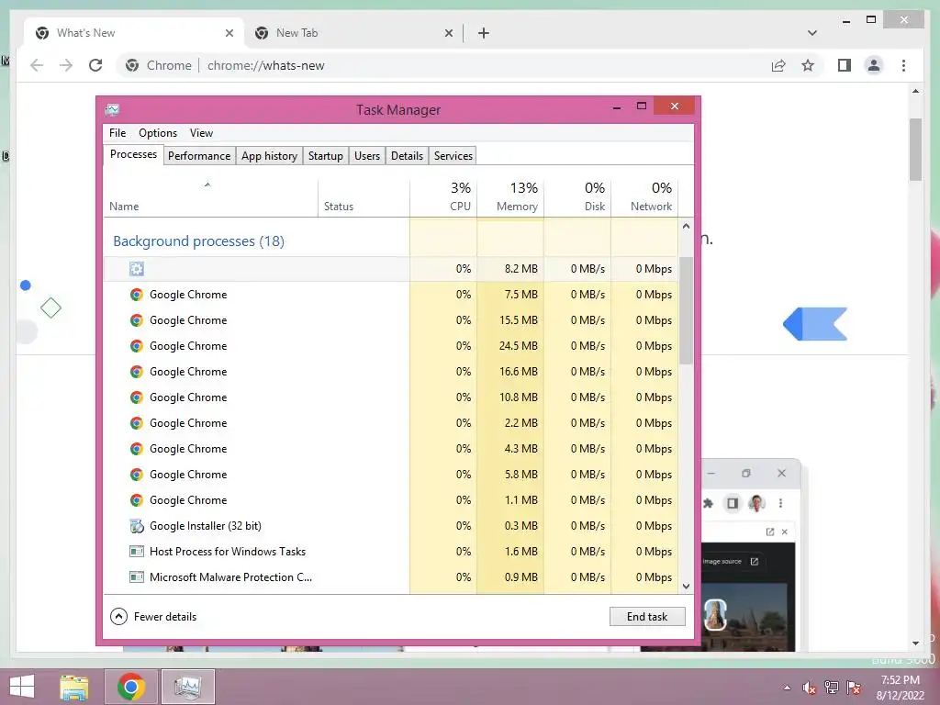Select Google Chrome process using 1.1 MB
This screenshot has height=705, width=940.
pos(391,500)
